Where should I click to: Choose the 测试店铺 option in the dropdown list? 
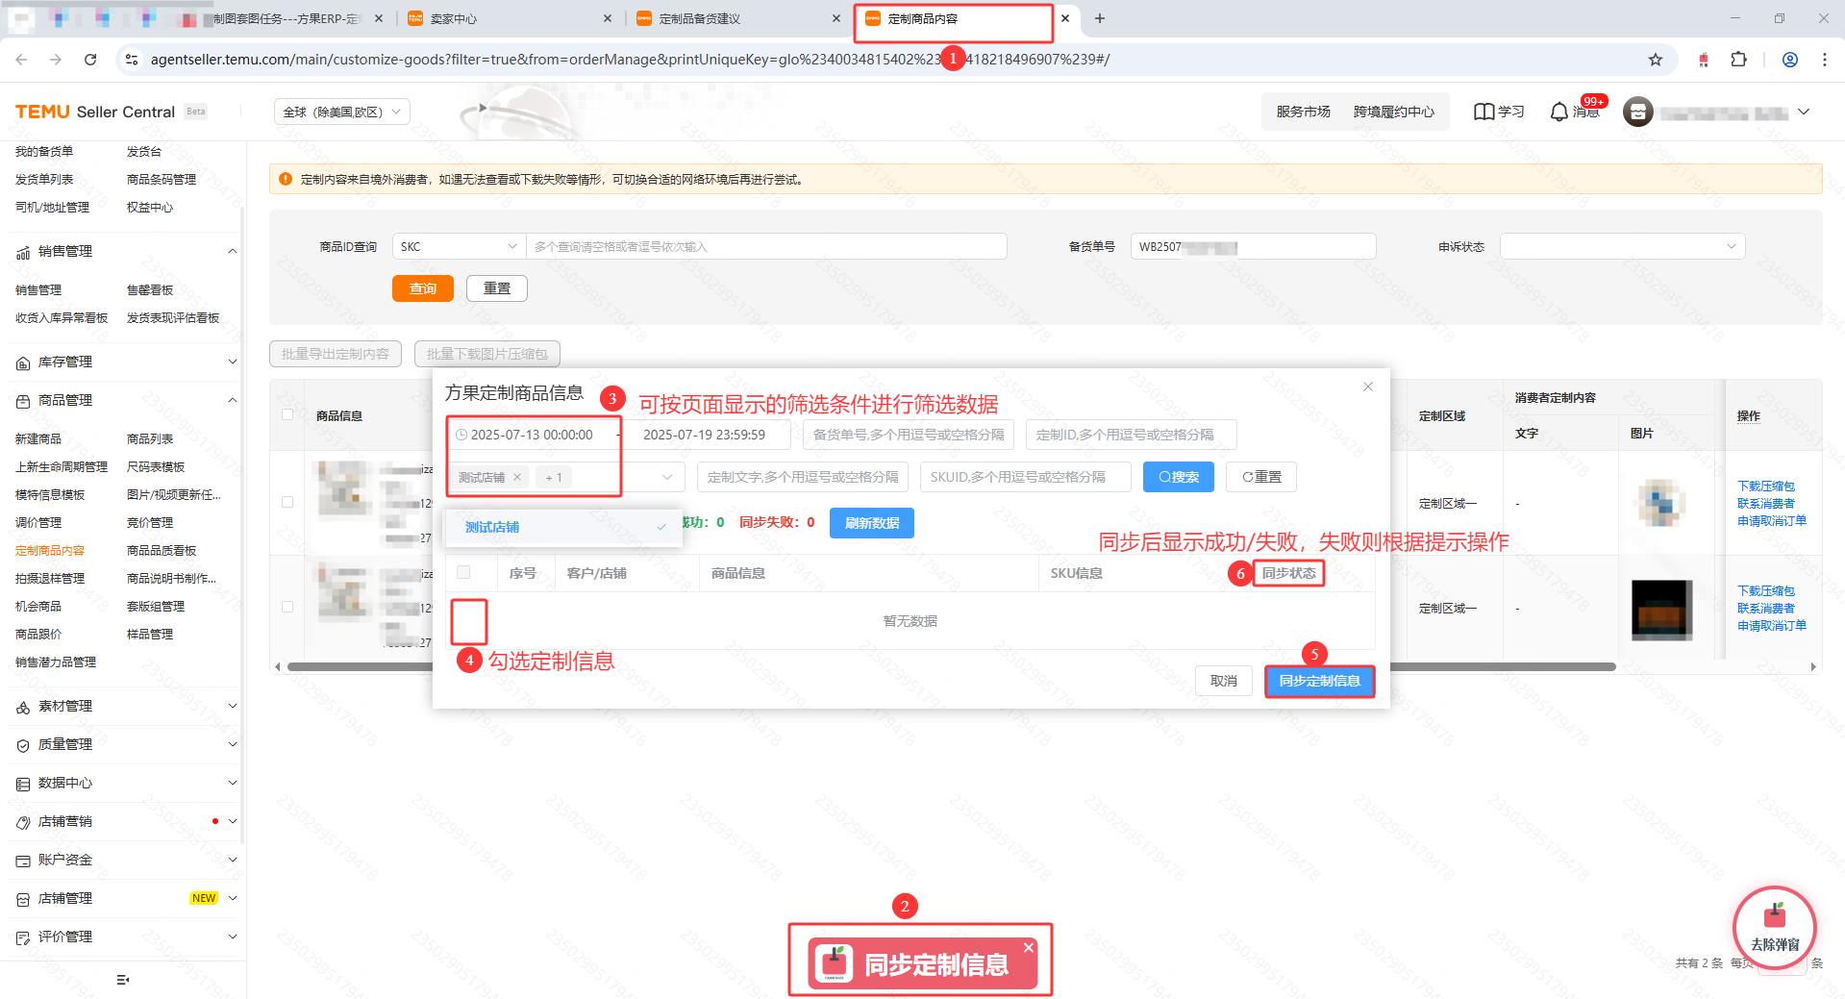pyautogui.click(x=563, y=527)
